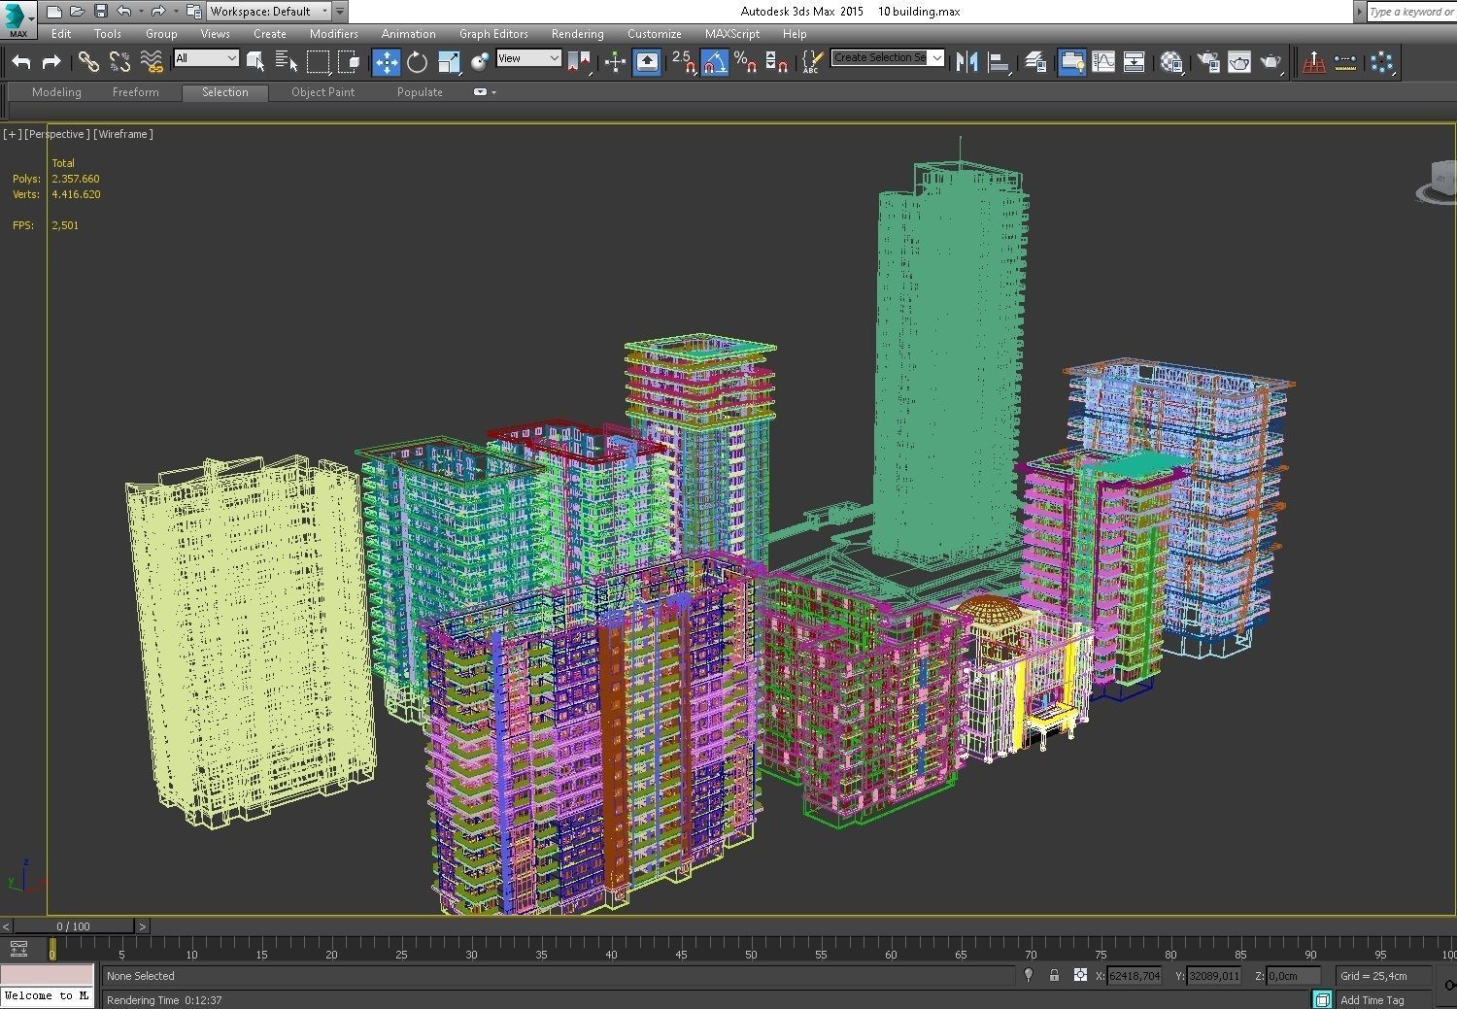Open the Schematic View
The height and width of the screenshot is (1009, 1457).
coord(1135,62)
